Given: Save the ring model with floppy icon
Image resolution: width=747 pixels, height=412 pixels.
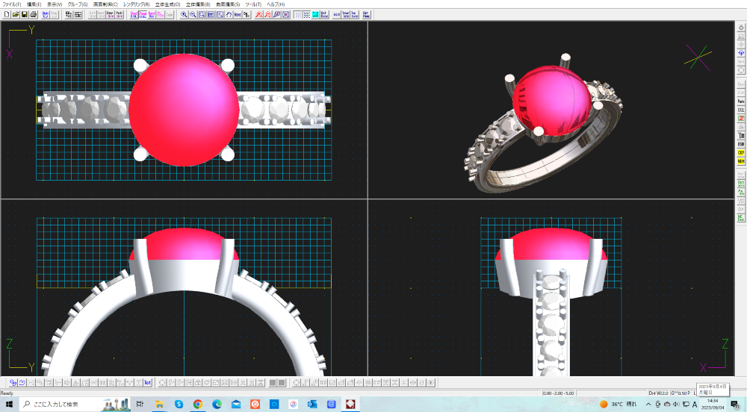Looking at the screenshot, I should (x=24, y=14).
